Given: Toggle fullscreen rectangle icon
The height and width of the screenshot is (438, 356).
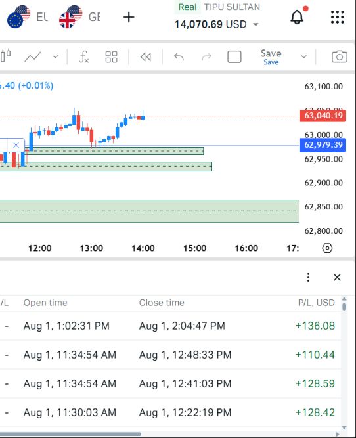Looking at the screenshot, I should pyautogui.click(x=234, y=57).
